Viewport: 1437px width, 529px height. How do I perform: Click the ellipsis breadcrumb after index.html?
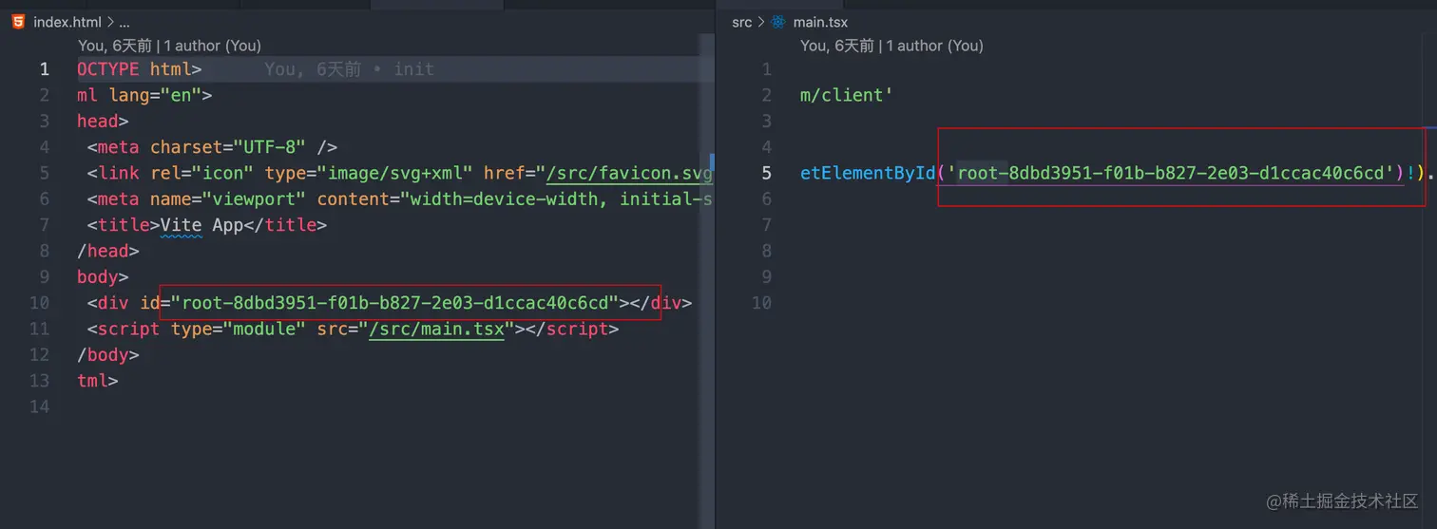pos(125,22)
